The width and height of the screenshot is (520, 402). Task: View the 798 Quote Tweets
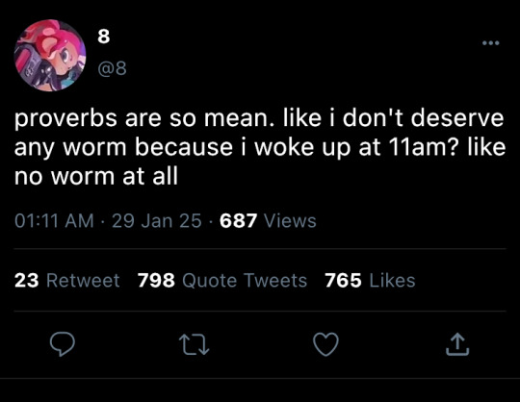[x=222, y=281]
